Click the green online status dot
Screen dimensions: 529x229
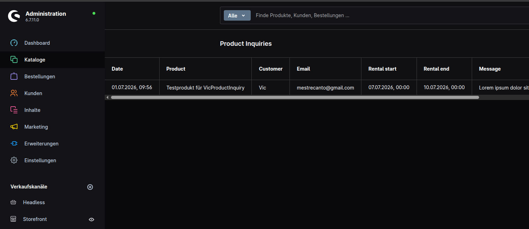click(x=94, y=13)
